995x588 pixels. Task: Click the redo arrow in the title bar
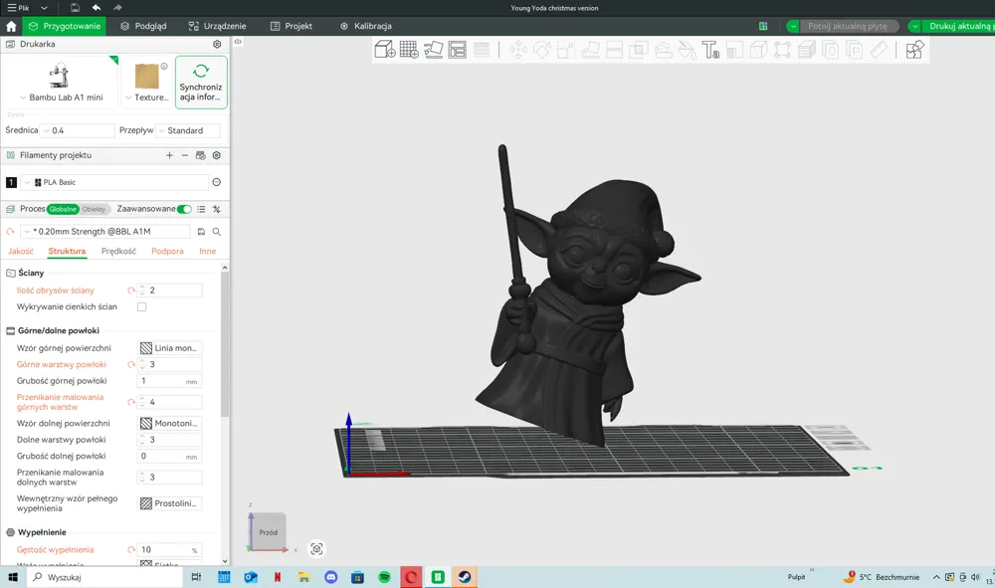click(117, 8)
